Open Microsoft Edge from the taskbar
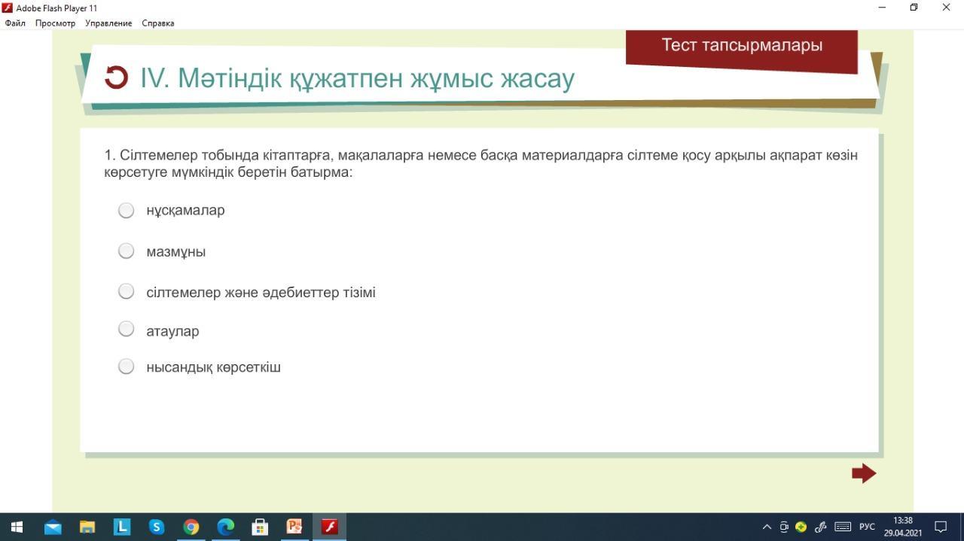 click(x=226, y=527)
